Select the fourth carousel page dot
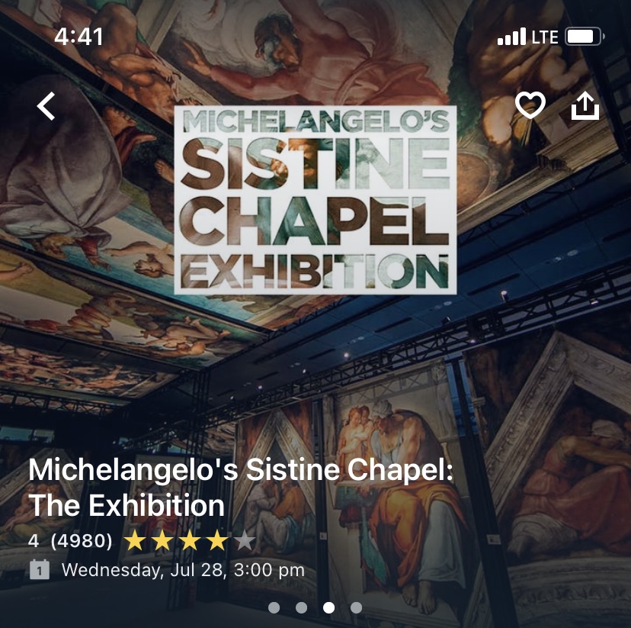The height and width of the screenshot is (628, 631). 356,607
